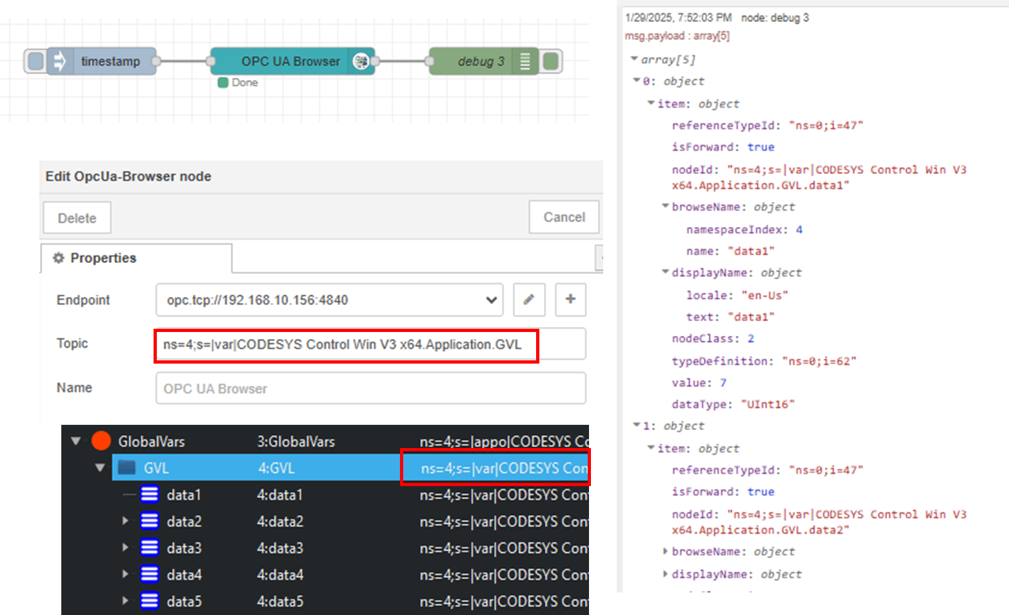Click the Properties gear icon
The image size is (1009, 615).
[x=58, y=258]
